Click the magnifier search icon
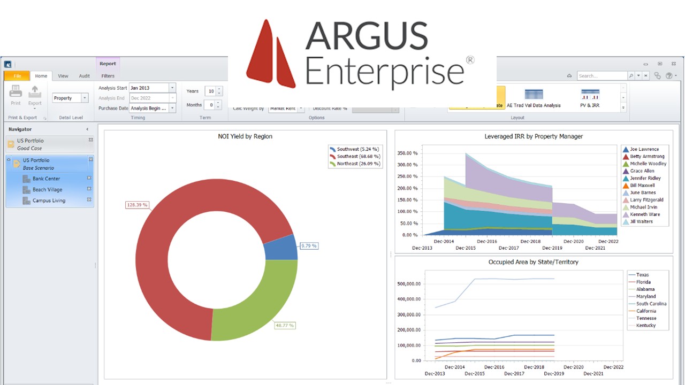Image resolution: width=685 pixels, height=385 pixels. point(631,76)
